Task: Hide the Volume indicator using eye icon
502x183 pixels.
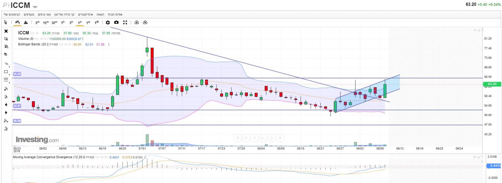Action: (x=36, y=39)
